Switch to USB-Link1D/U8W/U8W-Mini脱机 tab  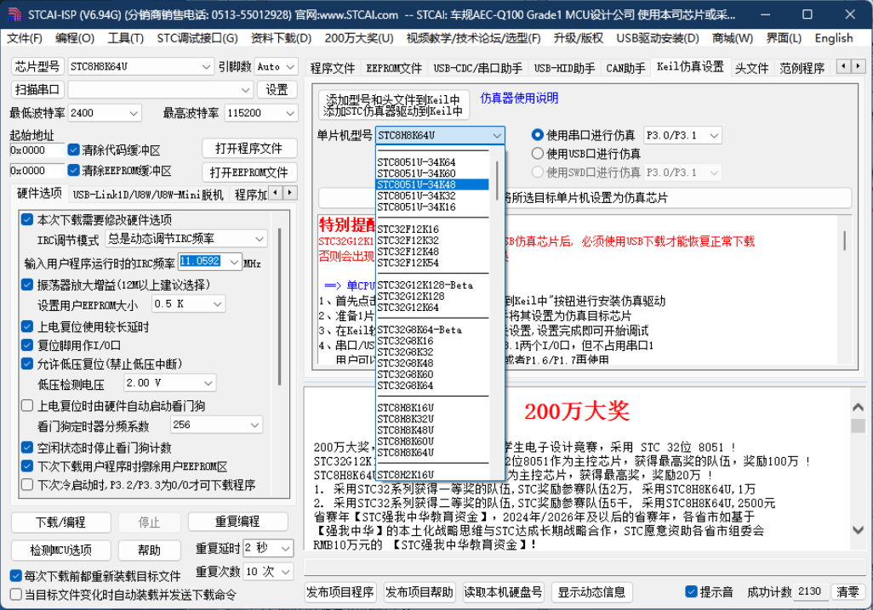148,195
